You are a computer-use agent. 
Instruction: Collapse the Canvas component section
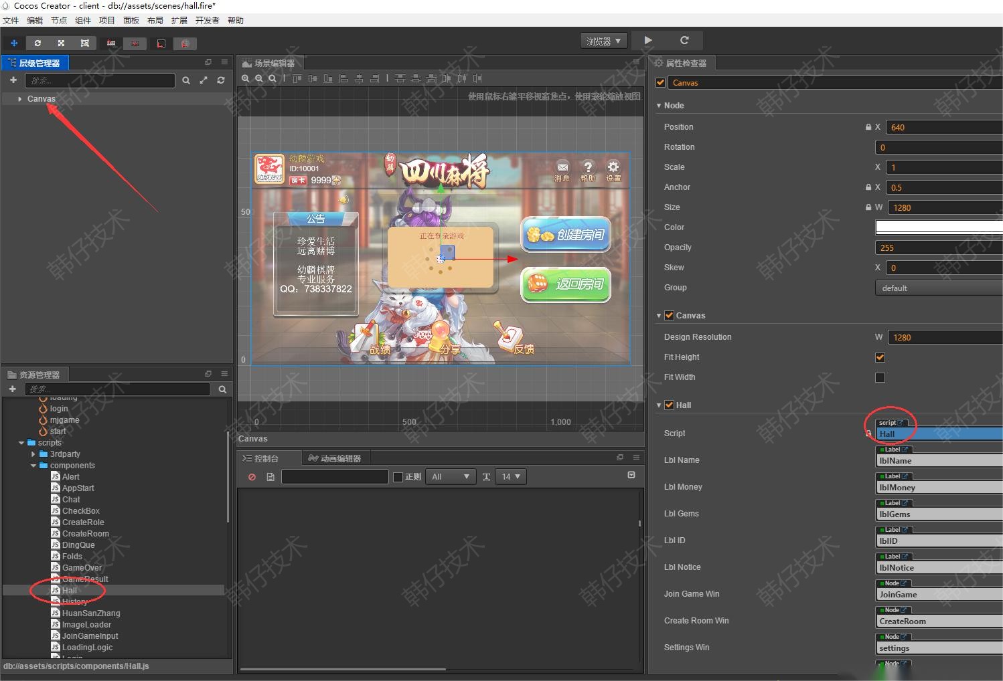coord(659,316)
